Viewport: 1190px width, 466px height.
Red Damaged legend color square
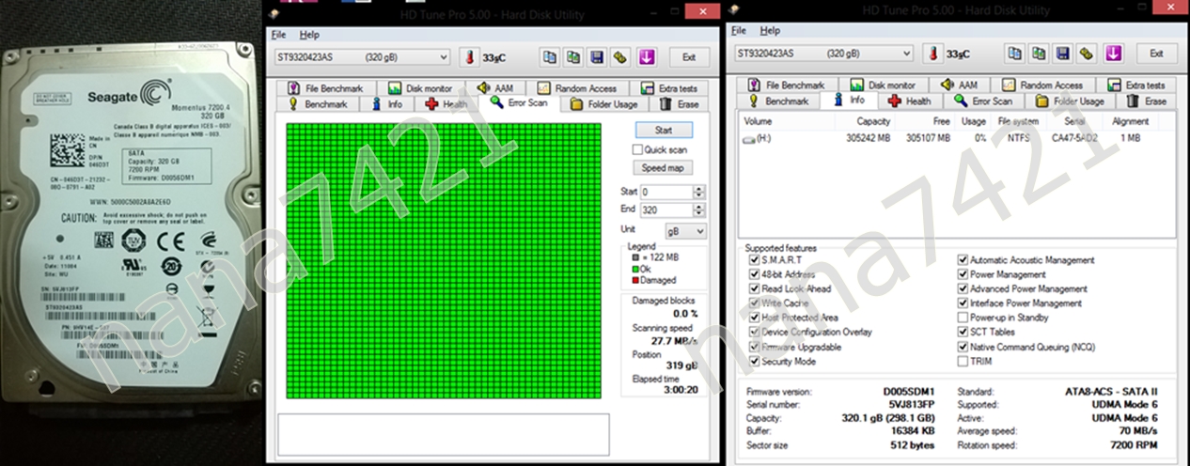(x=634, y=280)
